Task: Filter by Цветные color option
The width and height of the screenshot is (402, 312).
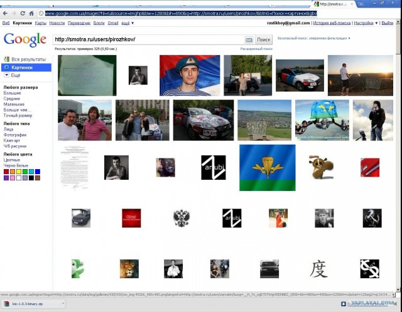Action: 12,160
